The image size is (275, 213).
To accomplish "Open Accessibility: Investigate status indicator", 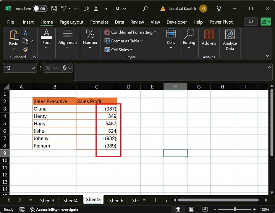I will click(54, 209).
